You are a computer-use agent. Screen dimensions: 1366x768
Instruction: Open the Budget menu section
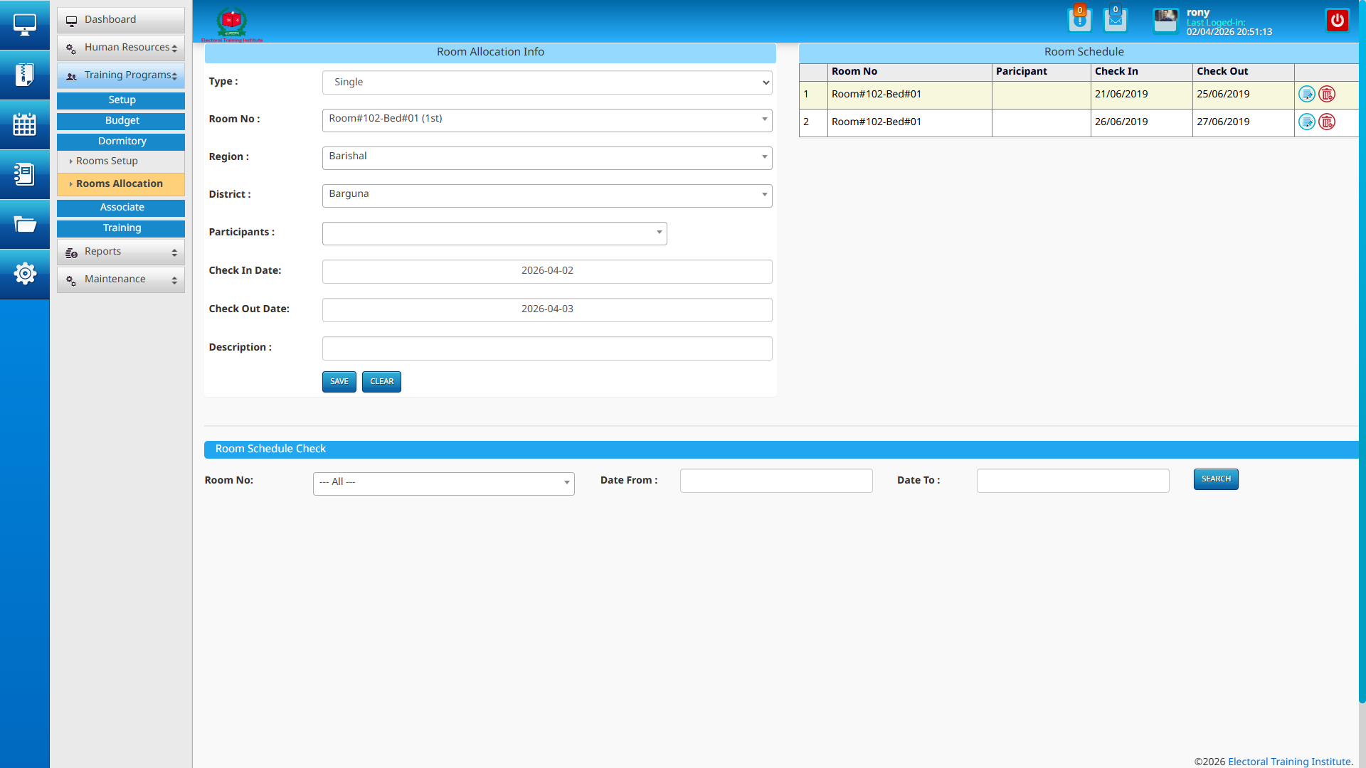click(x=121, y=121)
